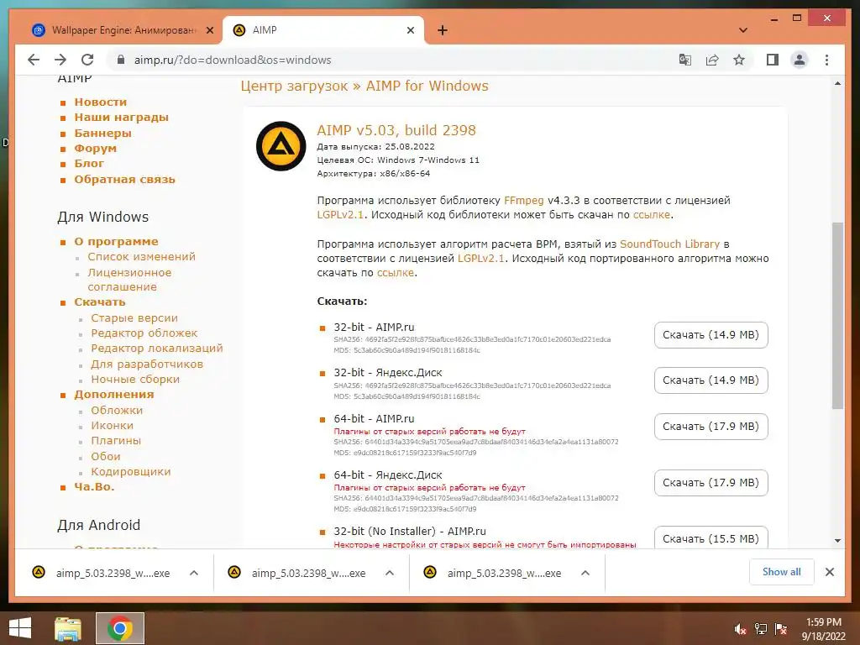Open a new browser tab
860x645 pixels.
443,30
